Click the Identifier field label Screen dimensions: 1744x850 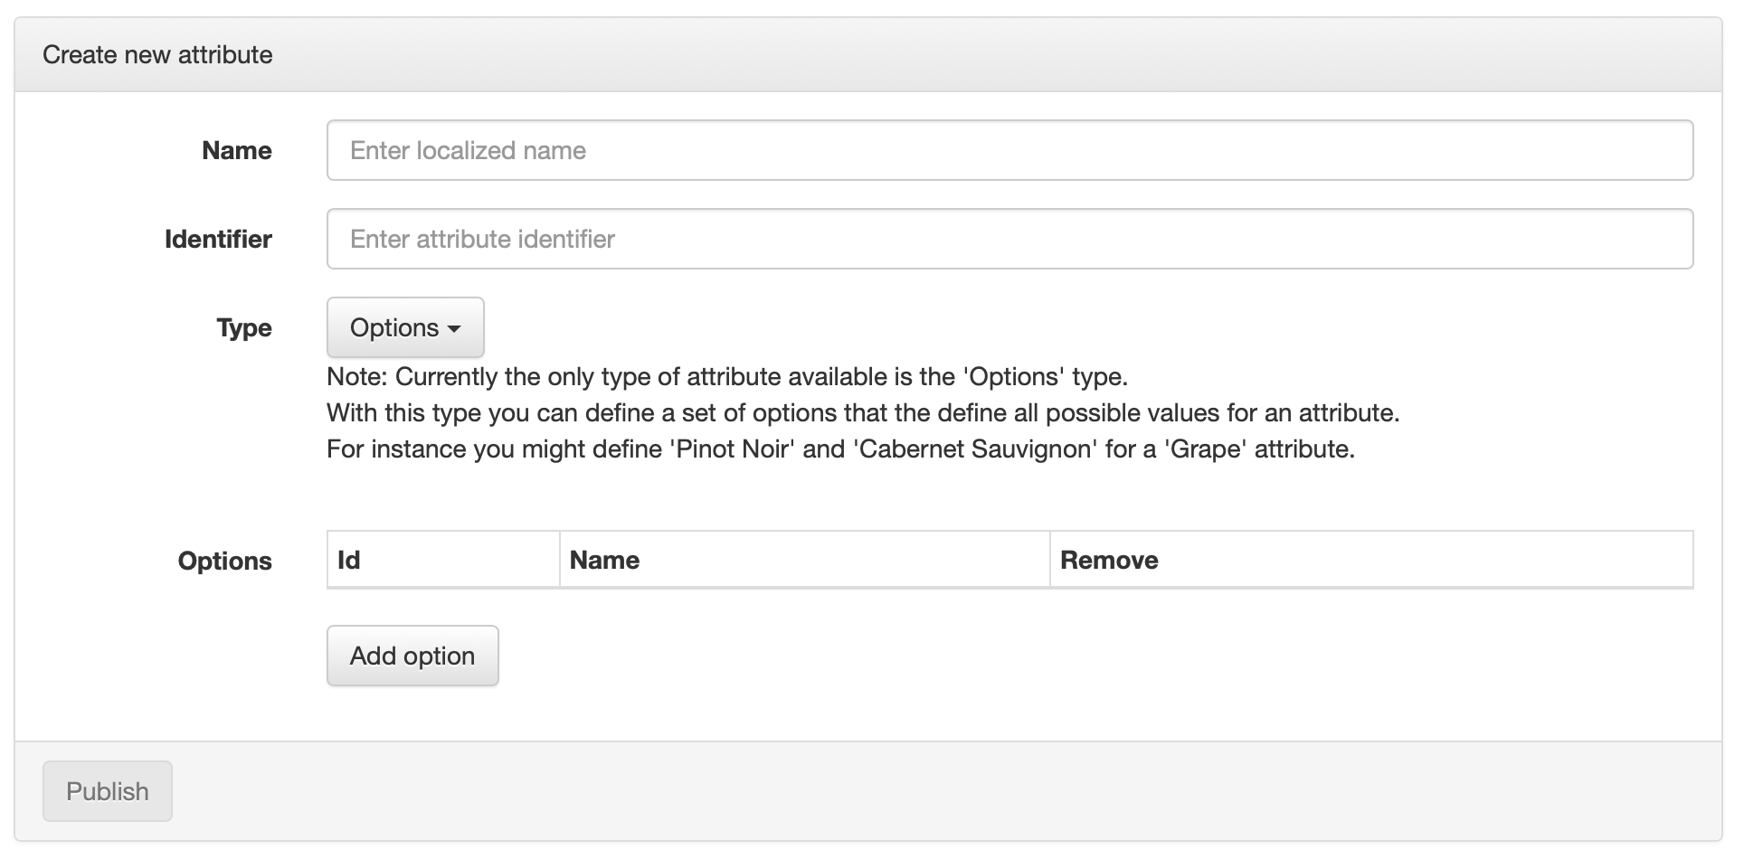(x=218, y=239)
